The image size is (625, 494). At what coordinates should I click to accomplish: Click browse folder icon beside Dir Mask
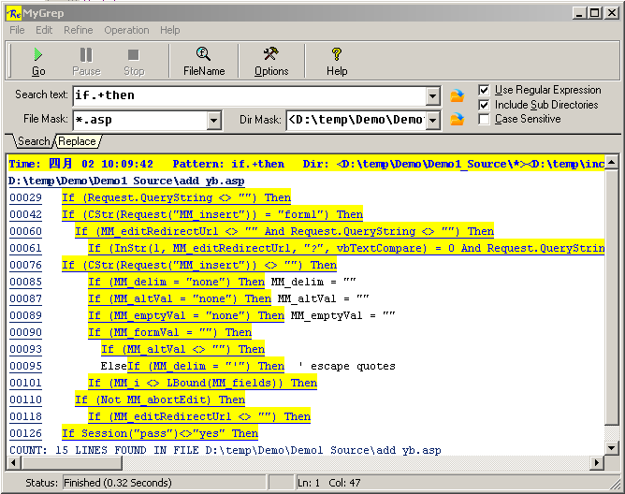click(x=458, y=120)
